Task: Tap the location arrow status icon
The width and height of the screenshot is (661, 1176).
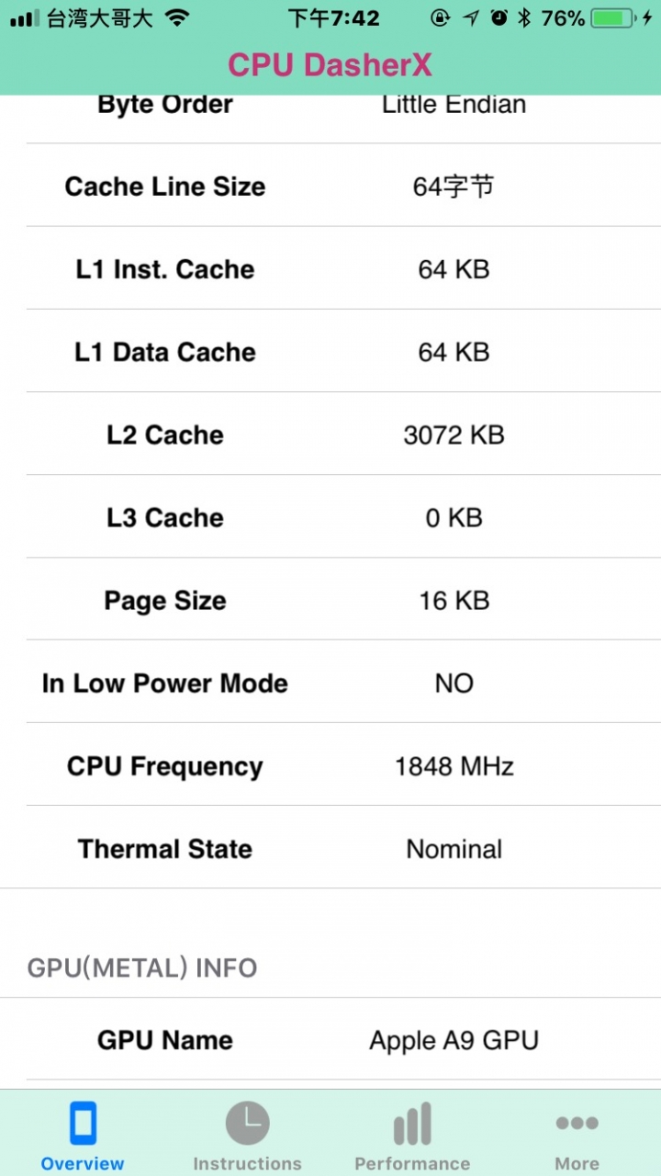Action: click(x=470, y=17)
